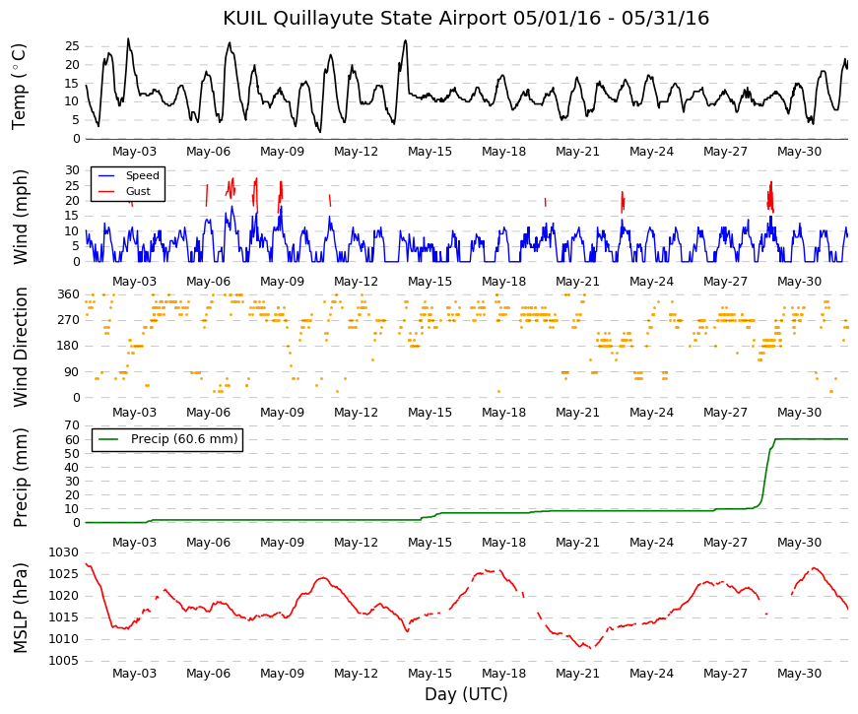The height and width of the screenshot is (714, 858).
Task: Click May-21 tick under wind direction chart
Action: pyautogui.click(x=578, y=413)
